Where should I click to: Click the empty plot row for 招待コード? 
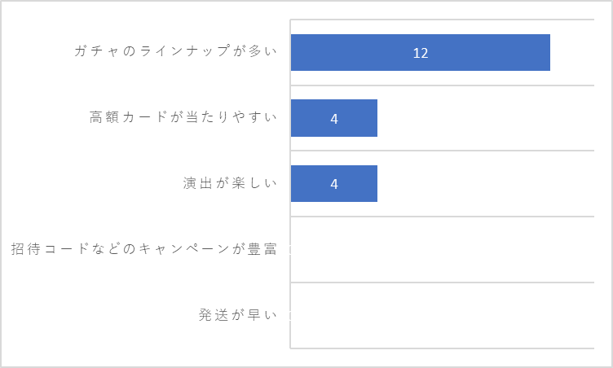(x=442, y=249)
